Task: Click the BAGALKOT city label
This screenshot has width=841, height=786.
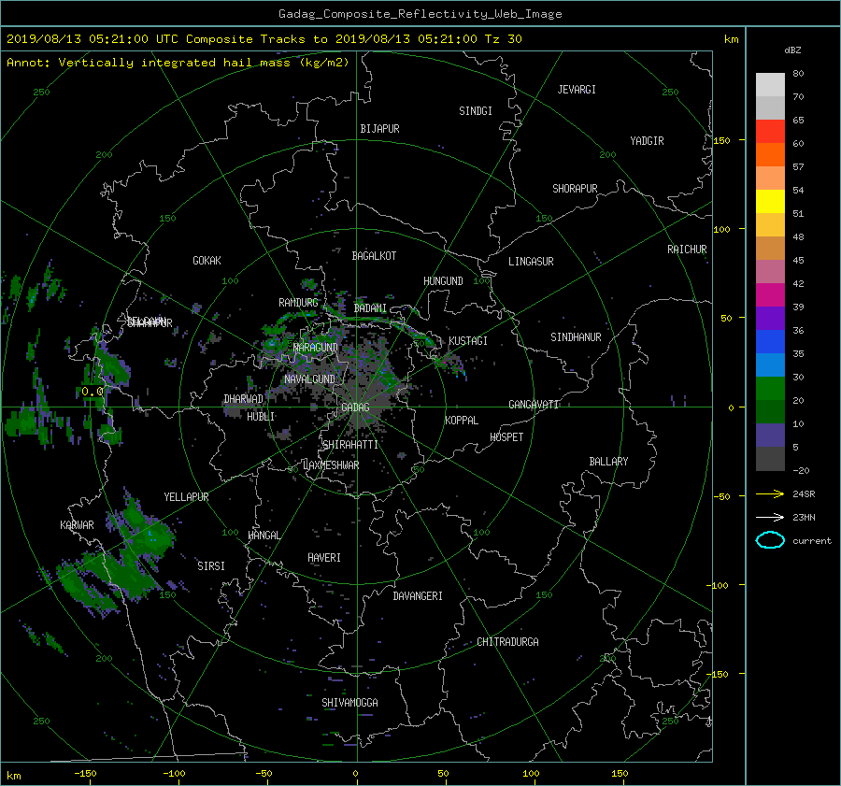Action: click(x=374, y=256)
